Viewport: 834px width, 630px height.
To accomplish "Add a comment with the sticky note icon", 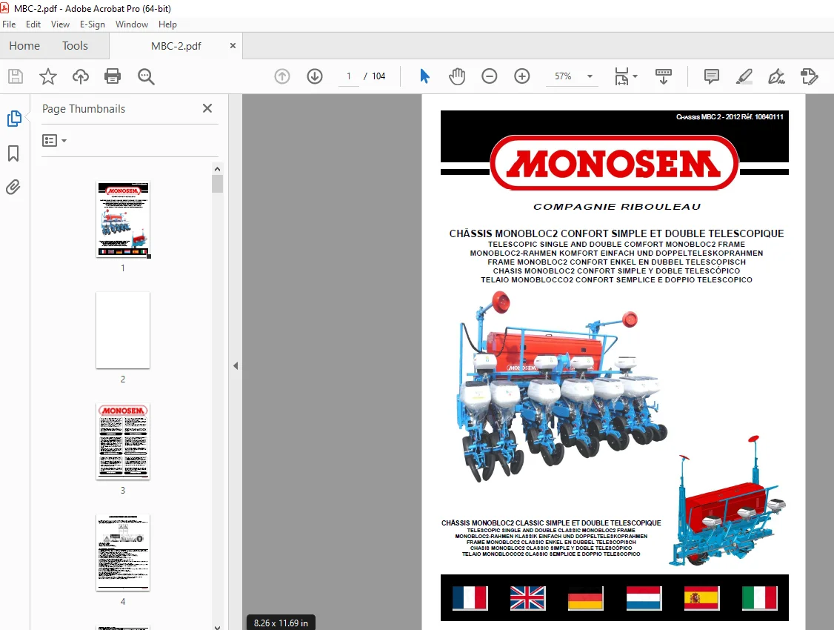I will (x=711, y=76).
